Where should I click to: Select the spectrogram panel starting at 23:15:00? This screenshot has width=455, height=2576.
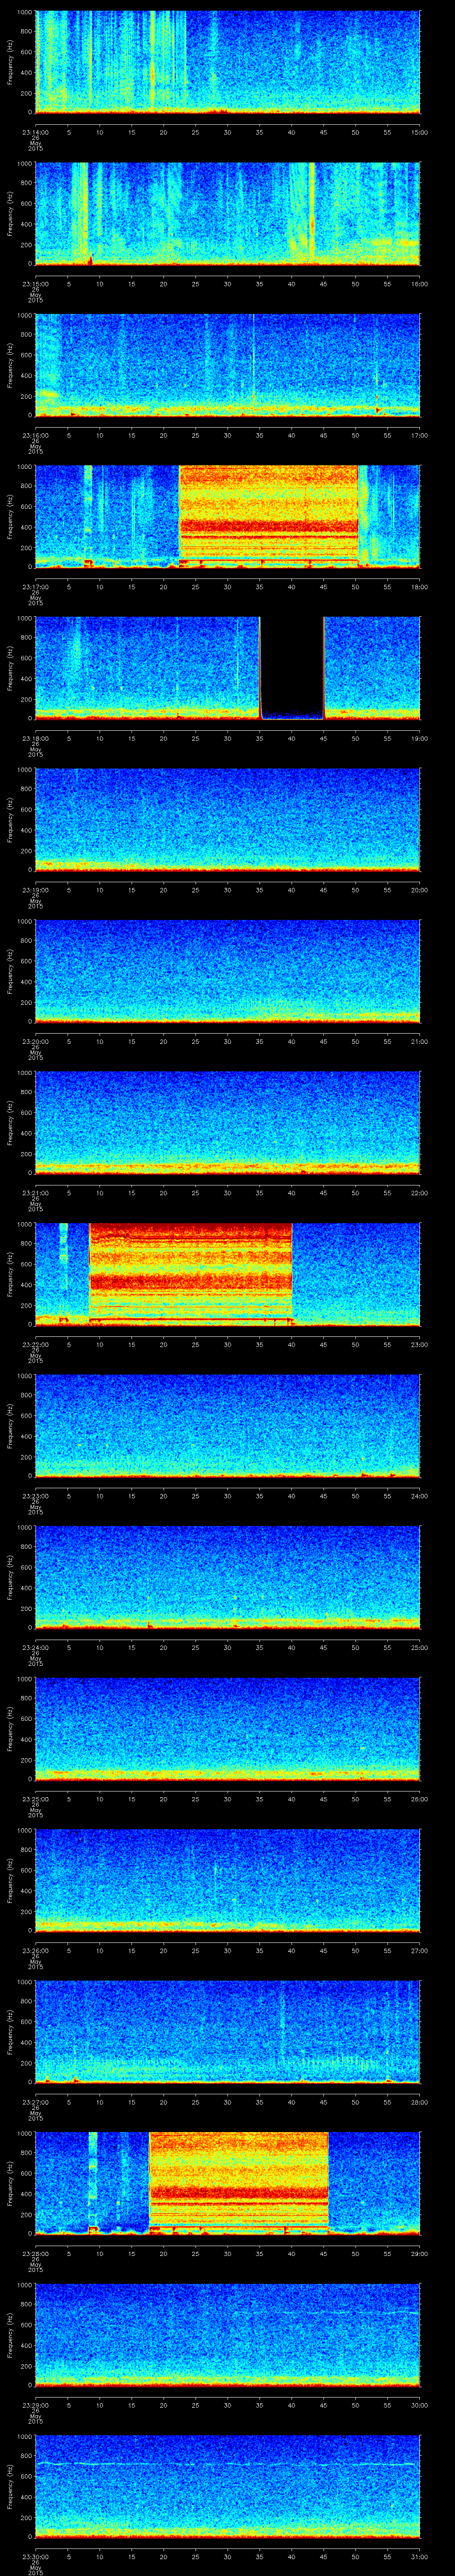click(227, 214)
